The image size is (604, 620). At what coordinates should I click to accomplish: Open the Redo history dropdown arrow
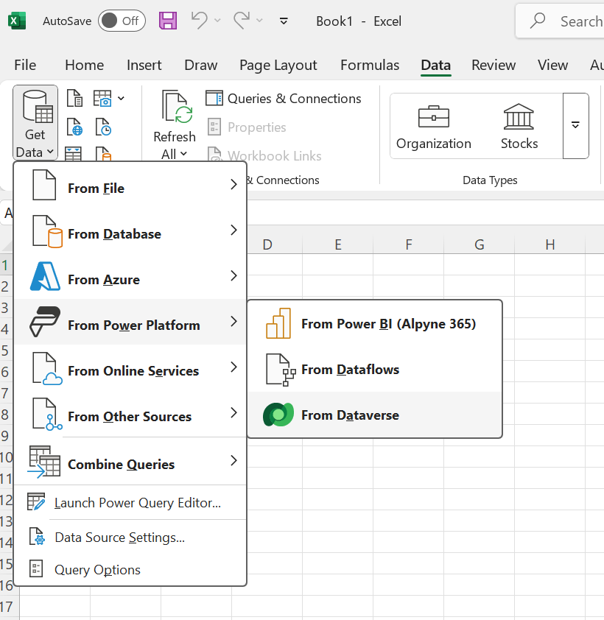pos(259,20)
